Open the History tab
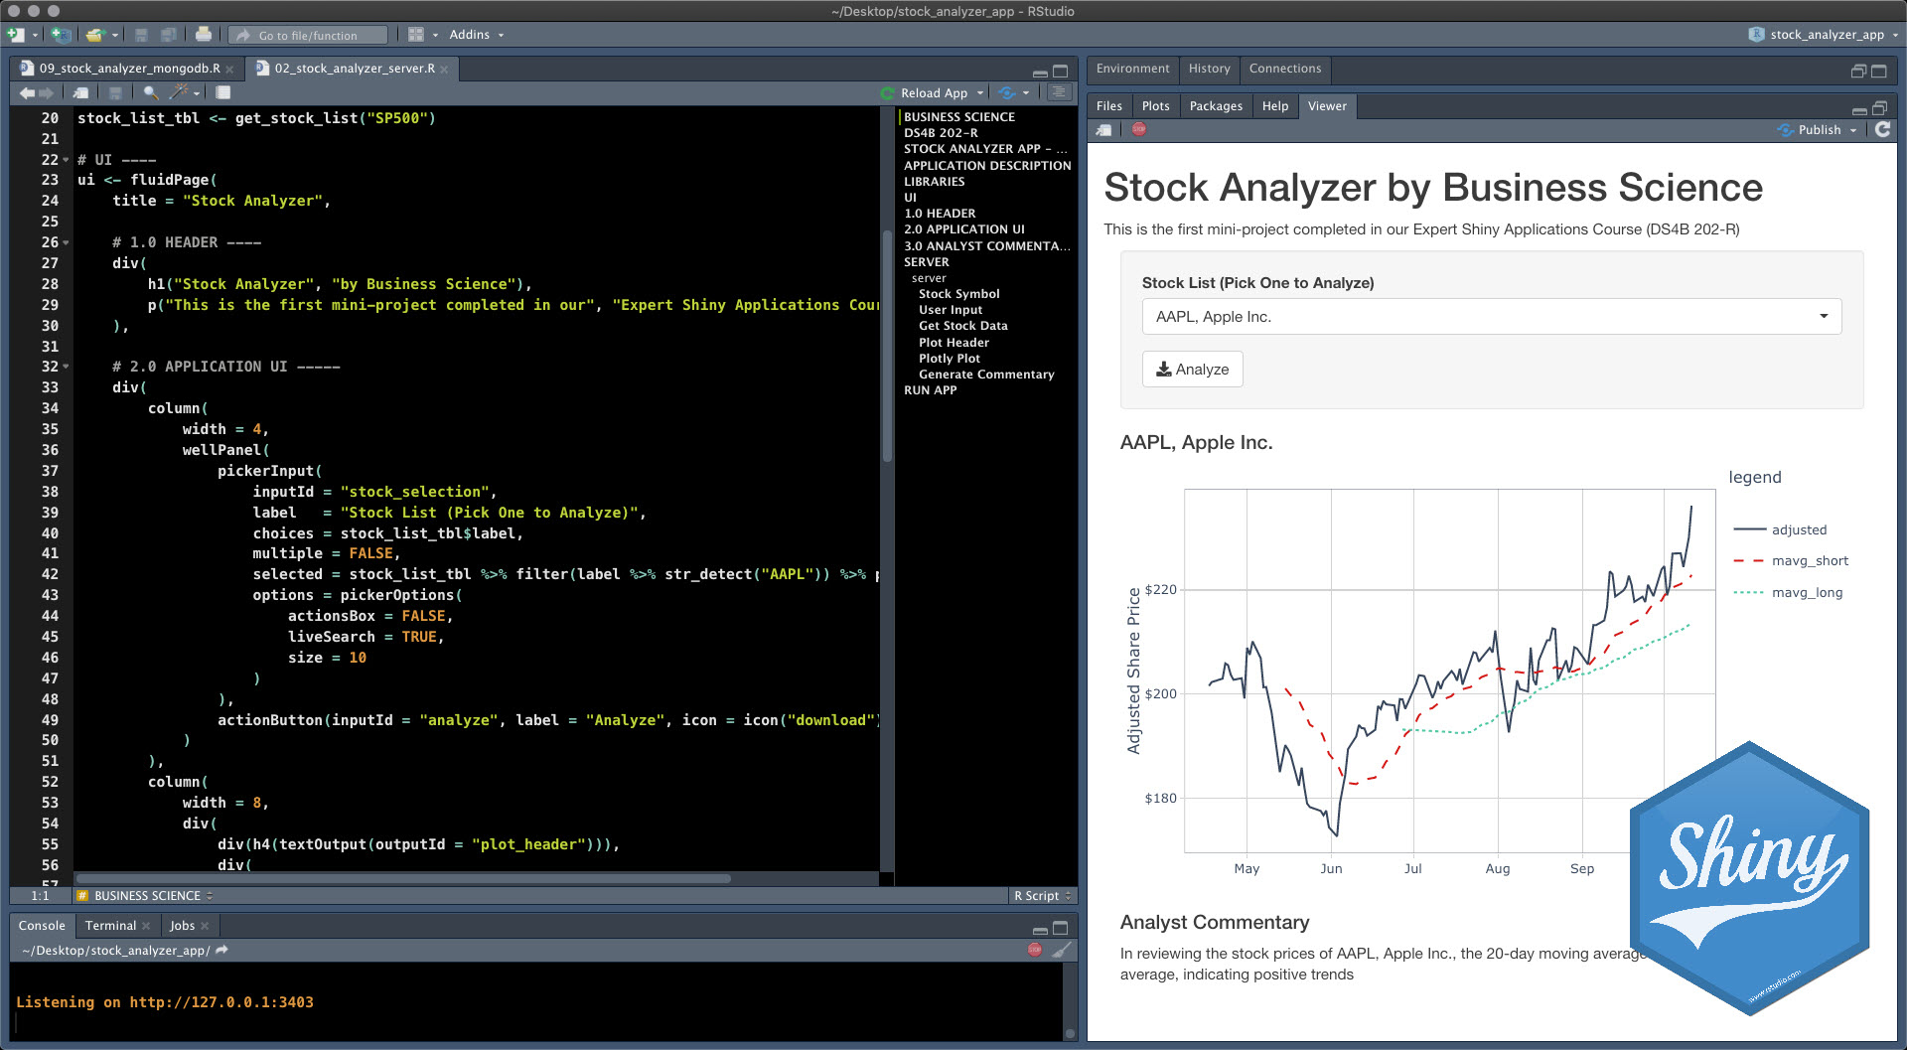The image size is (1907, 1050). tap(1209, 69)
